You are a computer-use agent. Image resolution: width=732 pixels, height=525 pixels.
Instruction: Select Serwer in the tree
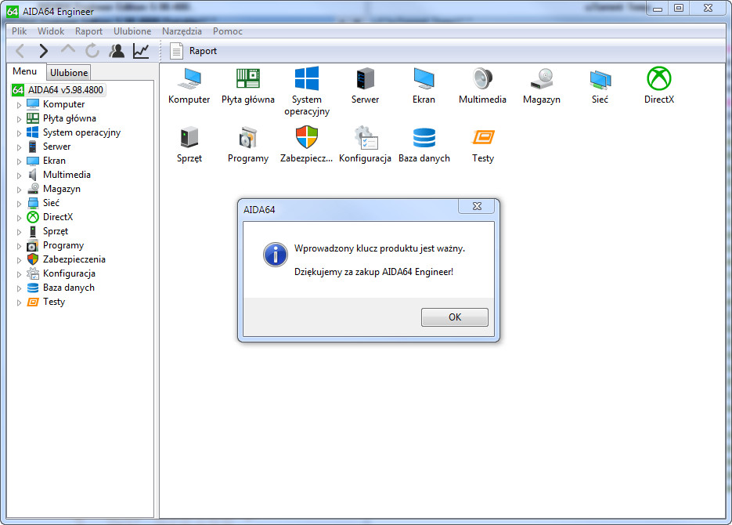[56, 147]
